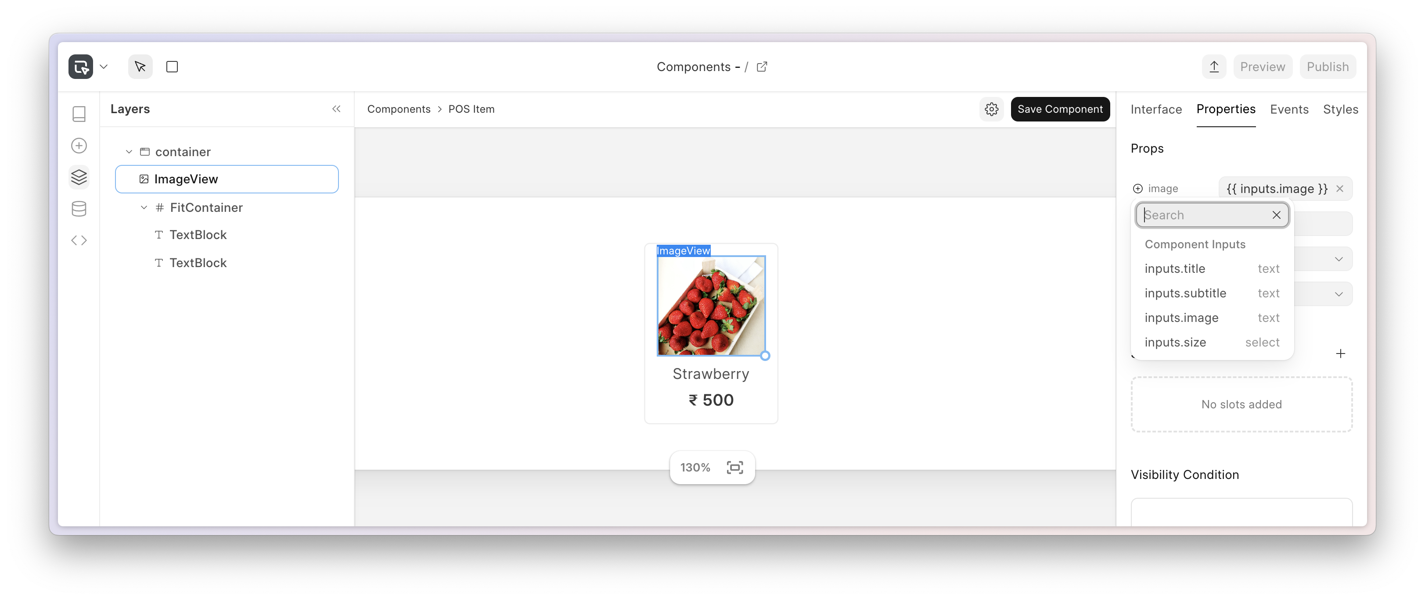Clear the inputs.image binding
The image size is (1425, 600).
click(x=1339, y=189)
